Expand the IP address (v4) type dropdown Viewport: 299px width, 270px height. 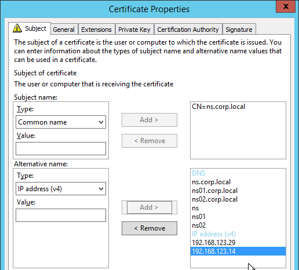click(x=61, y=189)
